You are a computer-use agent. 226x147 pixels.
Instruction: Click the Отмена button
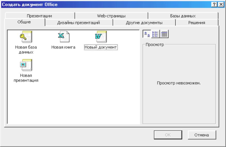click(202, 135)
